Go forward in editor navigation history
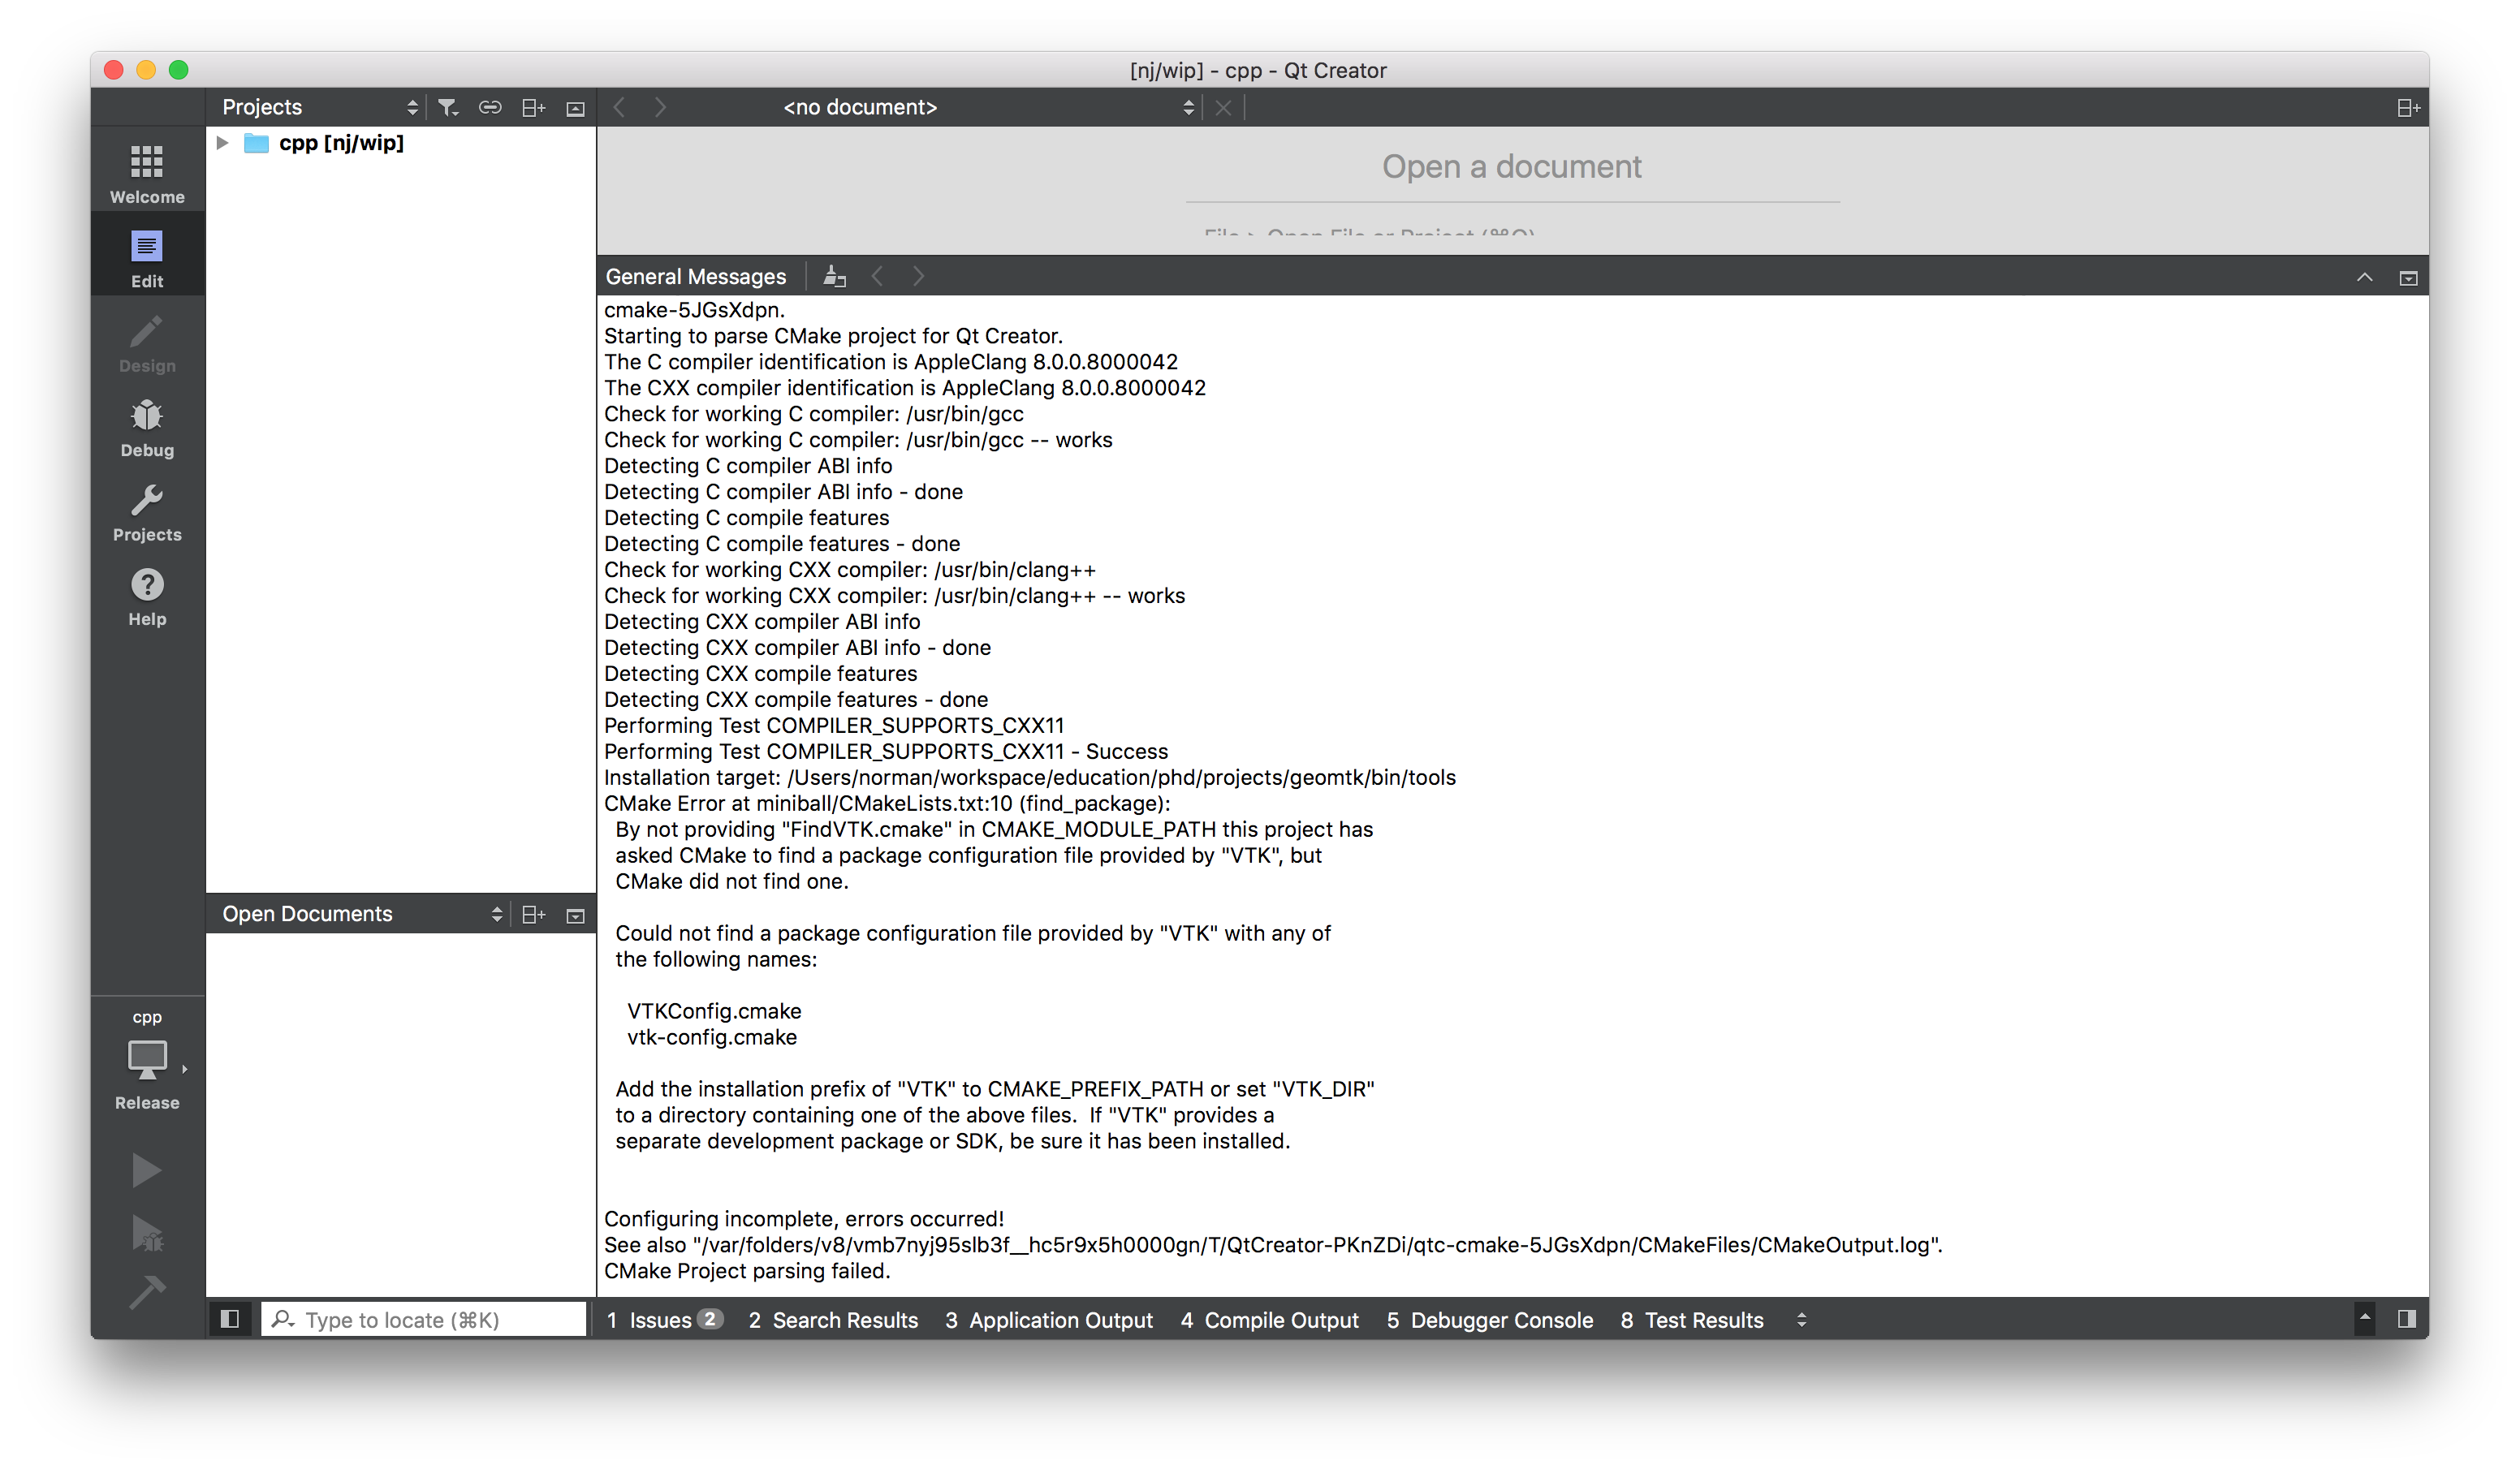 pyautogui.click(x=659, y=107)
